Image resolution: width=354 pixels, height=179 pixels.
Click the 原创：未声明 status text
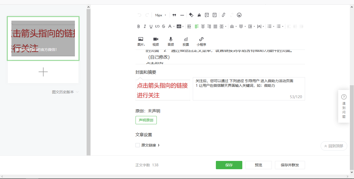(148, 111)
